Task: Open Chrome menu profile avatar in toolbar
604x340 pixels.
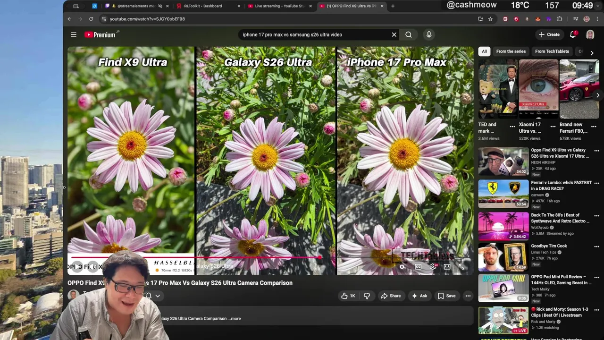Action: [x=587, y=19]
